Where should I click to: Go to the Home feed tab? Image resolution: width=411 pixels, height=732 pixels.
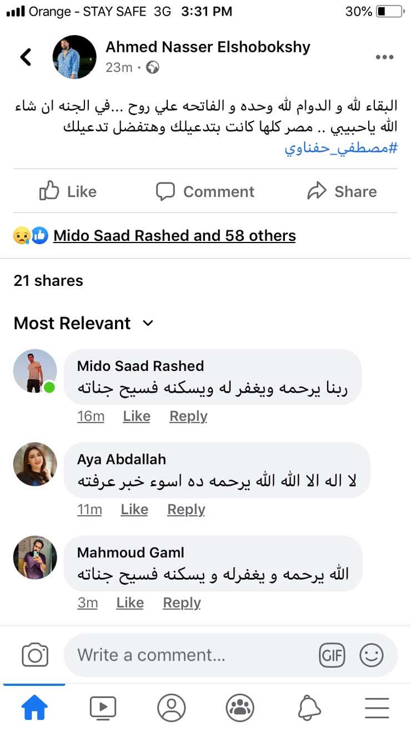(34, 708)
